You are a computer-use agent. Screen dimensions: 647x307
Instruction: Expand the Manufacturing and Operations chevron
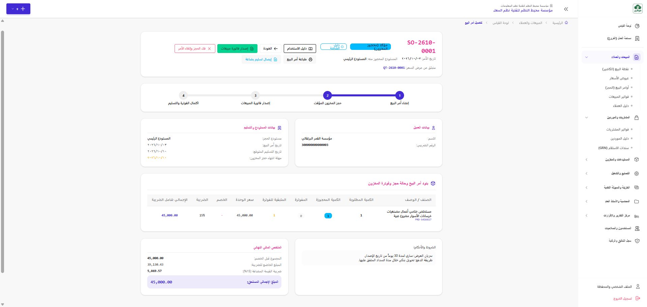tap(586, 174)
